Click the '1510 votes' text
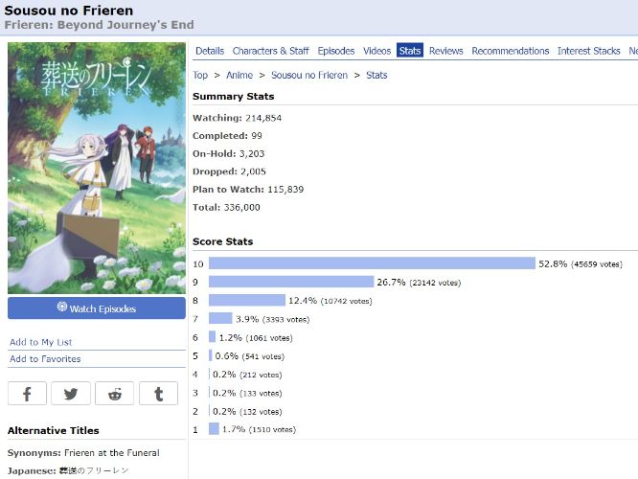Image resolution: width=638 pixels, height=479 pixels. [272, 429]
